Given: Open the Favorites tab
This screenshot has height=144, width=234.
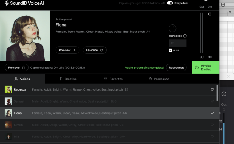Looking at the screenshot, I should coord(113,79).
